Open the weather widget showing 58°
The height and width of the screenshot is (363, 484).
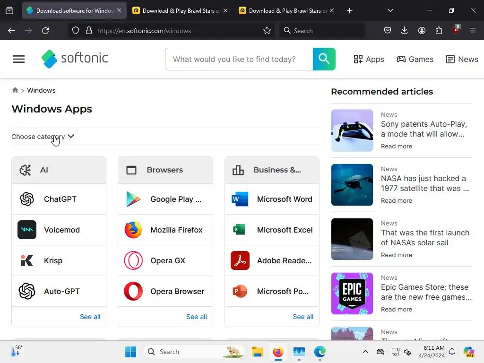pyautogui.click(x=17, y=351)
